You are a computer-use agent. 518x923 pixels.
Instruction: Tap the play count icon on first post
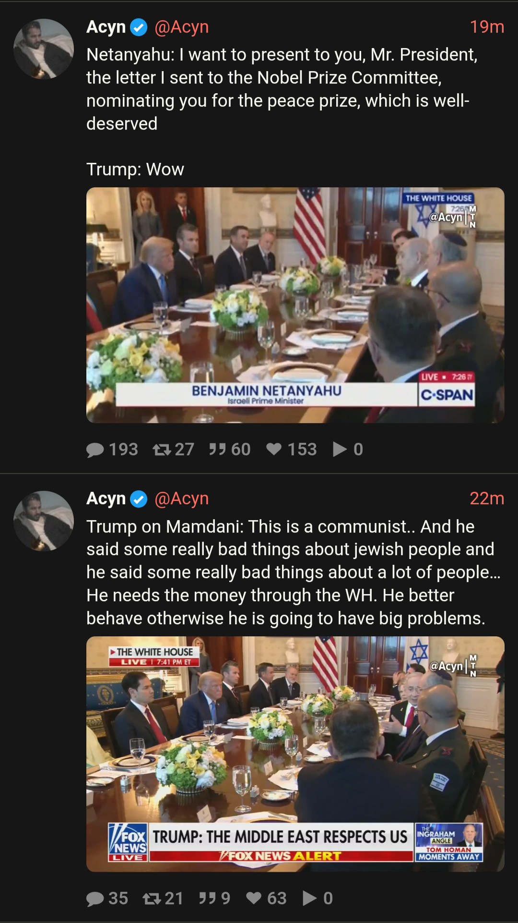click(x=340, y=449)
